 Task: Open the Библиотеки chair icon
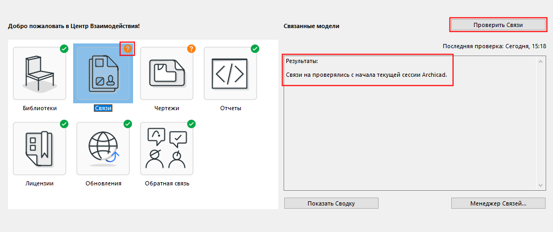39,73
